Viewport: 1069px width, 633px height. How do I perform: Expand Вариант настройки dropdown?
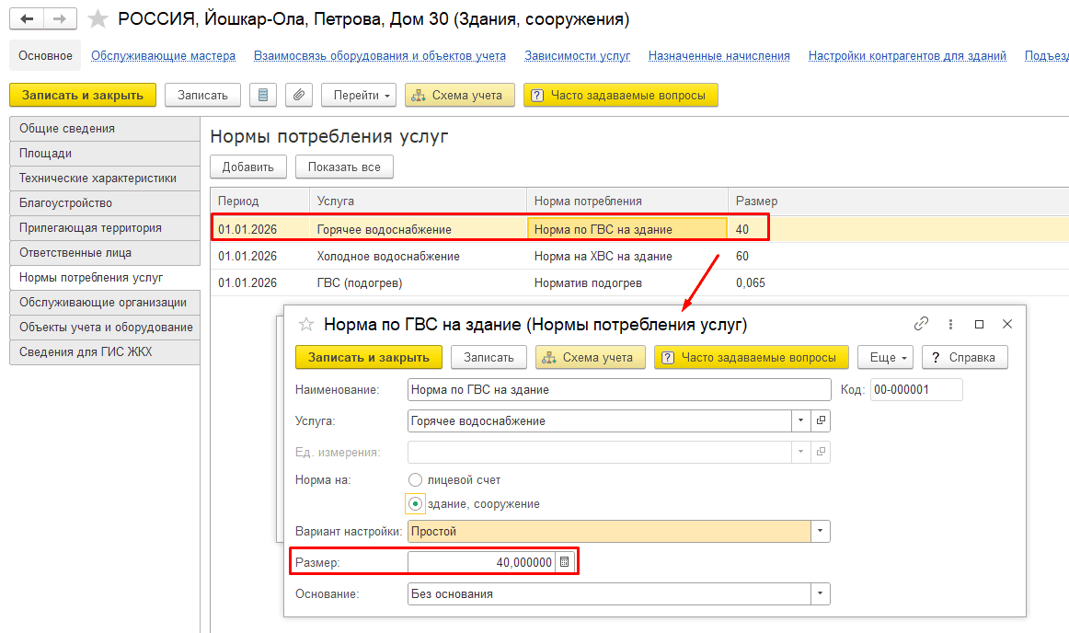click(x=821, y=532)
